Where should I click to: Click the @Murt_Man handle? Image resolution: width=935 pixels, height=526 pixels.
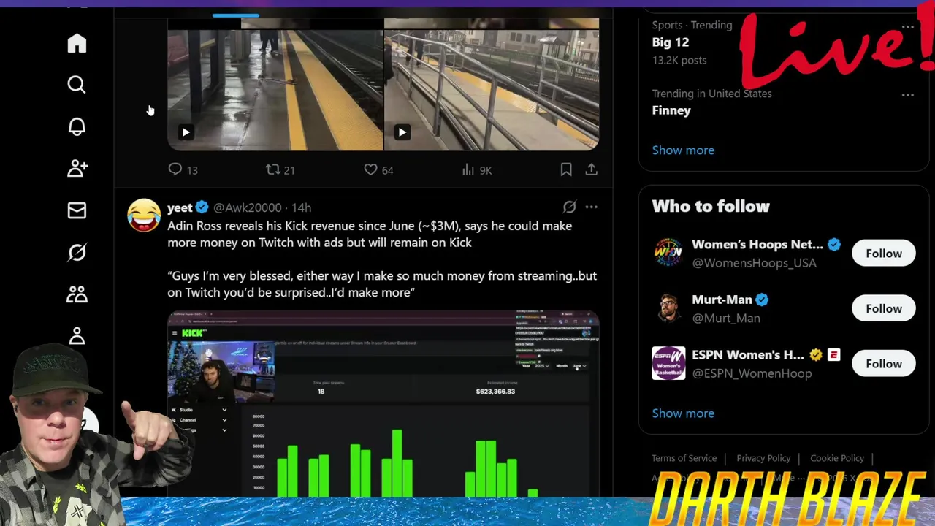tap(726, 318)
